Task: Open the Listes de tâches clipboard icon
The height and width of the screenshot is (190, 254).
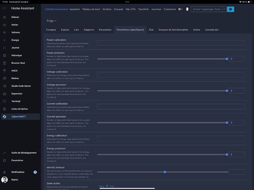Action: pos(4,109)
